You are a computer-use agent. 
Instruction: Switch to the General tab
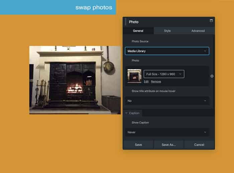[138, 31]
